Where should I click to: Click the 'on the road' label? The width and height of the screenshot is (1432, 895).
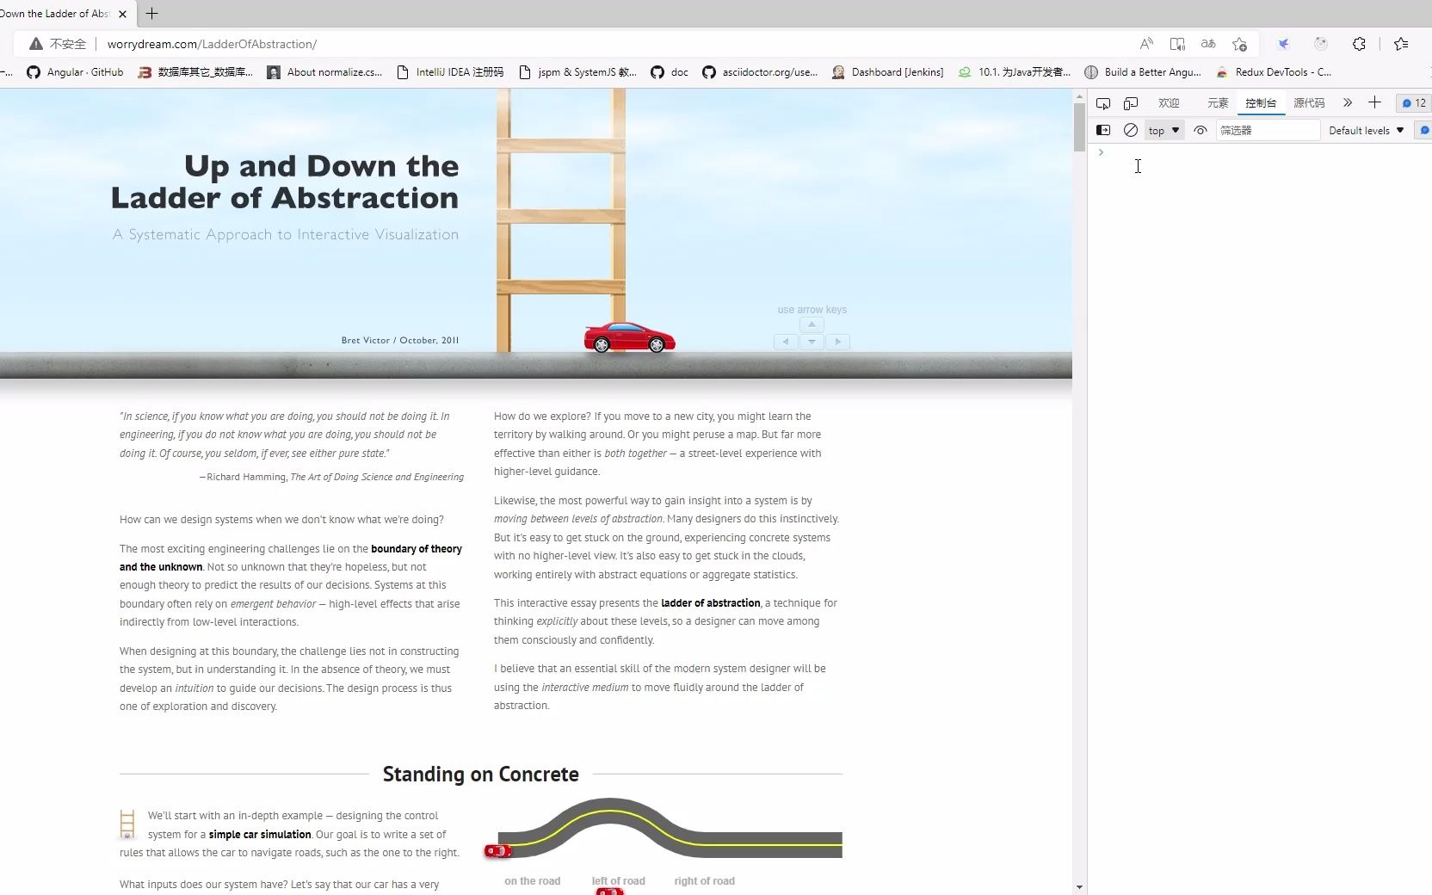[532, 881]
